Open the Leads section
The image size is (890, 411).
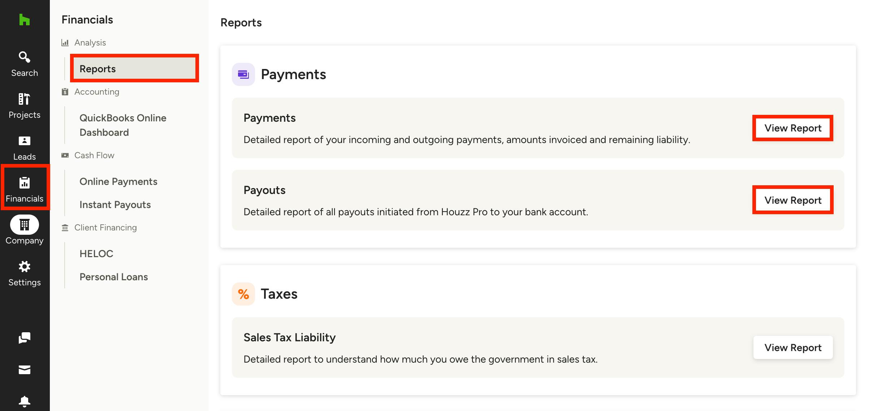pos(25,148)
